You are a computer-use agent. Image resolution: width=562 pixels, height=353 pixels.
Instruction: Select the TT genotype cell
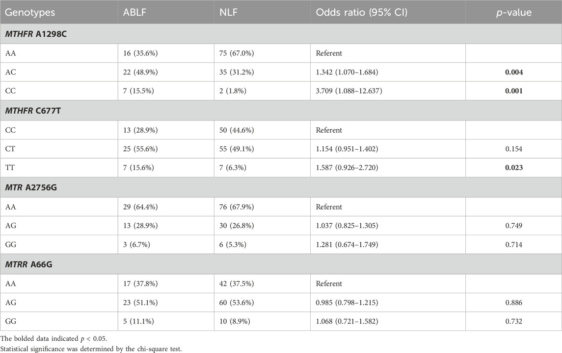click(59, 168)
